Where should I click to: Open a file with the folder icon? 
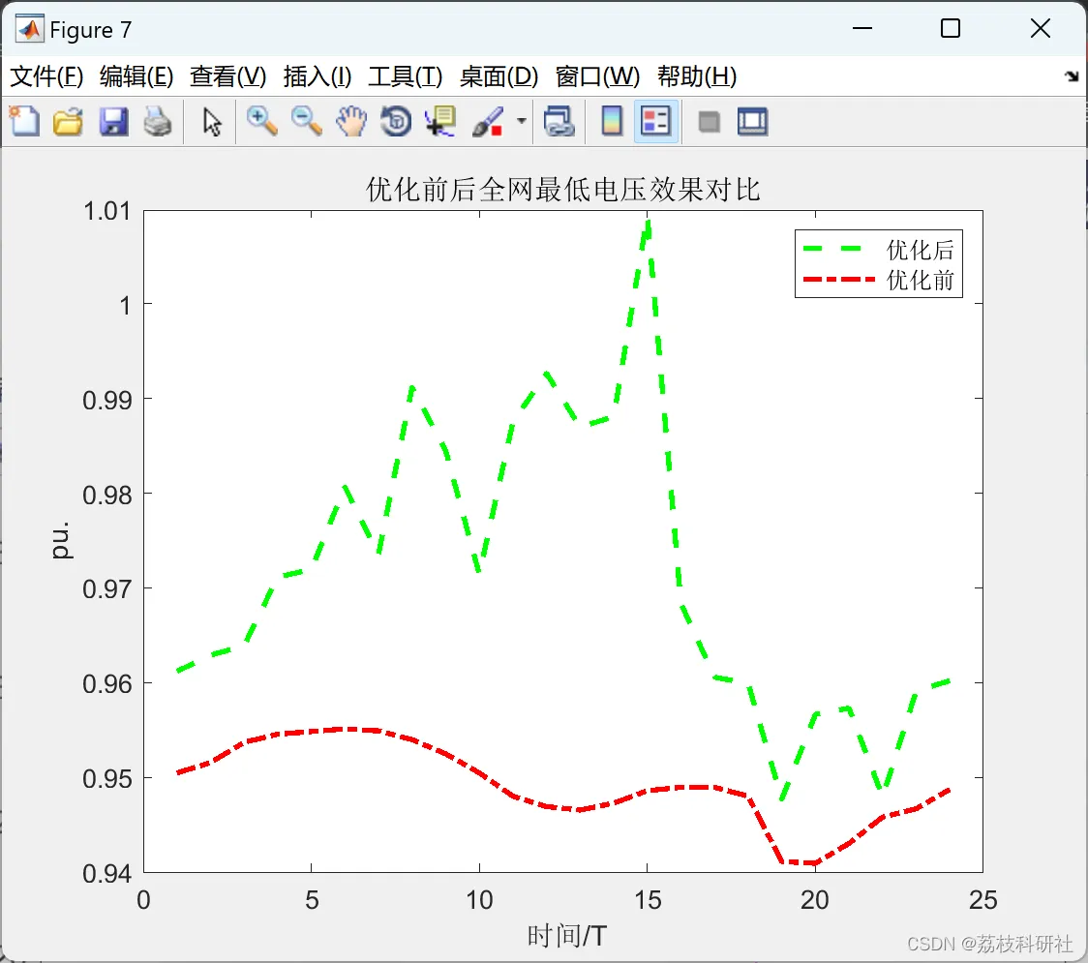[68, 121]
